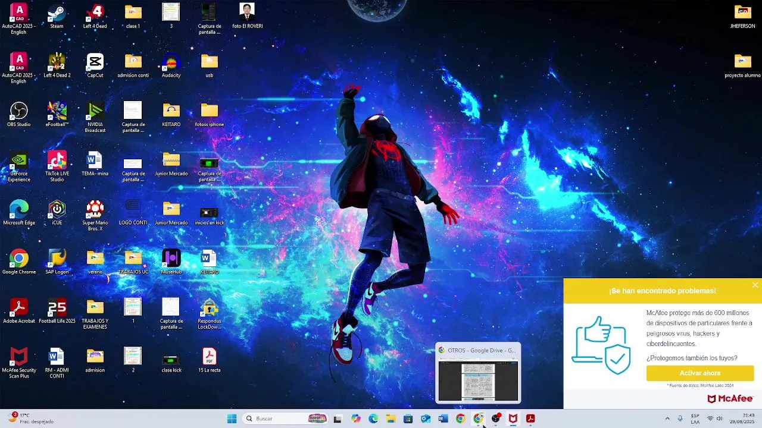Launch Super Mario Bros. X icon

point(95,216)
